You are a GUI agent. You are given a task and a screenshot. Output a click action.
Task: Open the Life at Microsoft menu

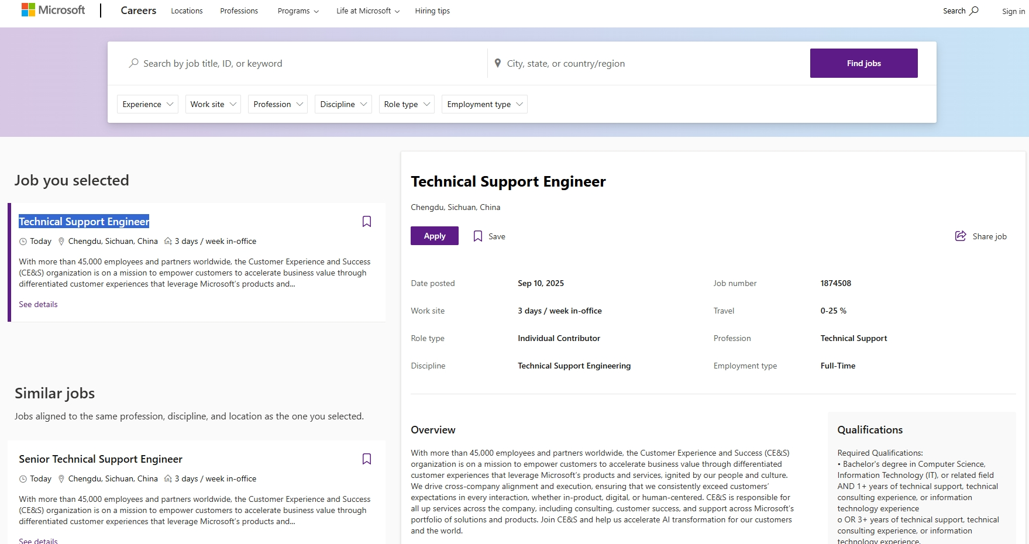[367, 11]
